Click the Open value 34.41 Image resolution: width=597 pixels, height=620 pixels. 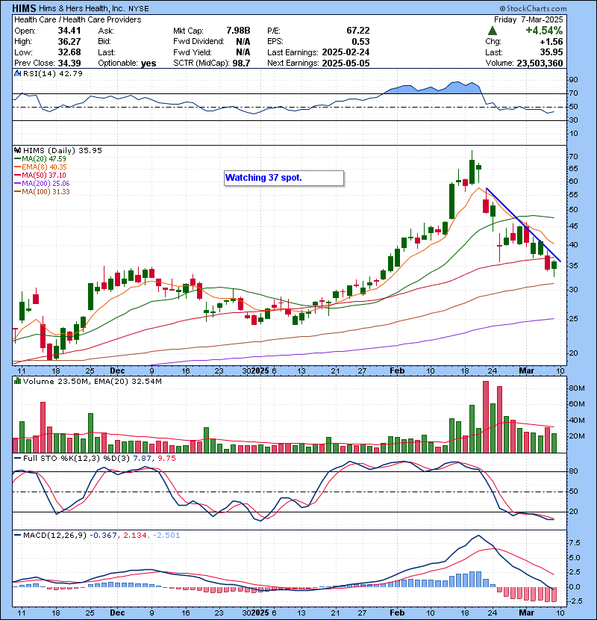coord(69,31)
